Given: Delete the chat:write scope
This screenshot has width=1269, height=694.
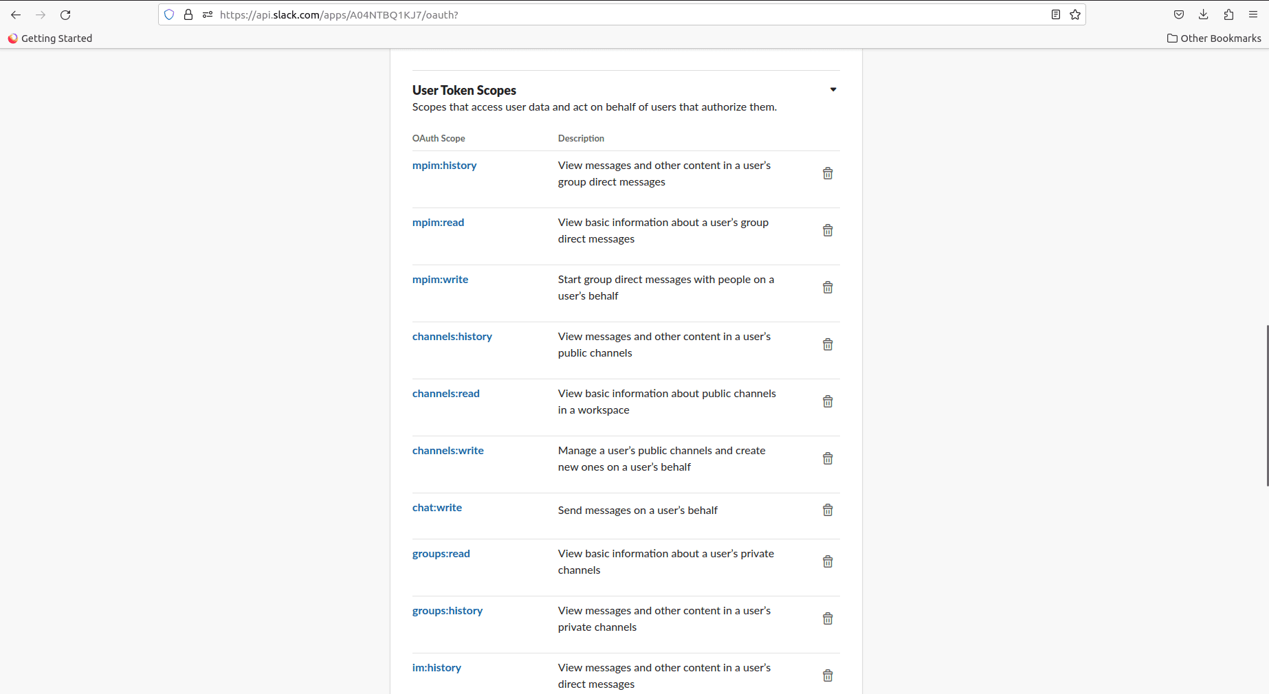Looking at the screenshot, I should (828, 510).
